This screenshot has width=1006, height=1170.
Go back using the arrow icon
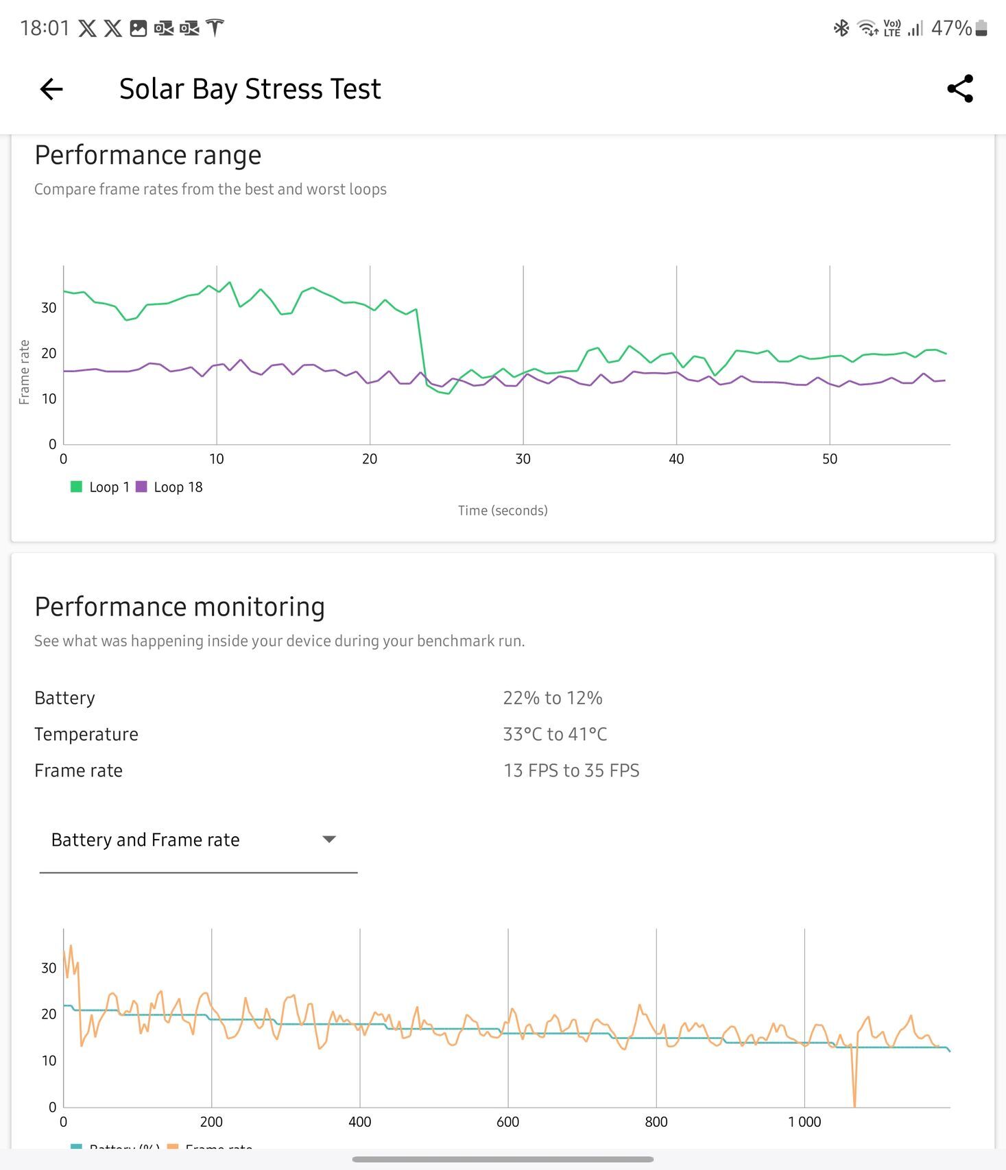51,89
